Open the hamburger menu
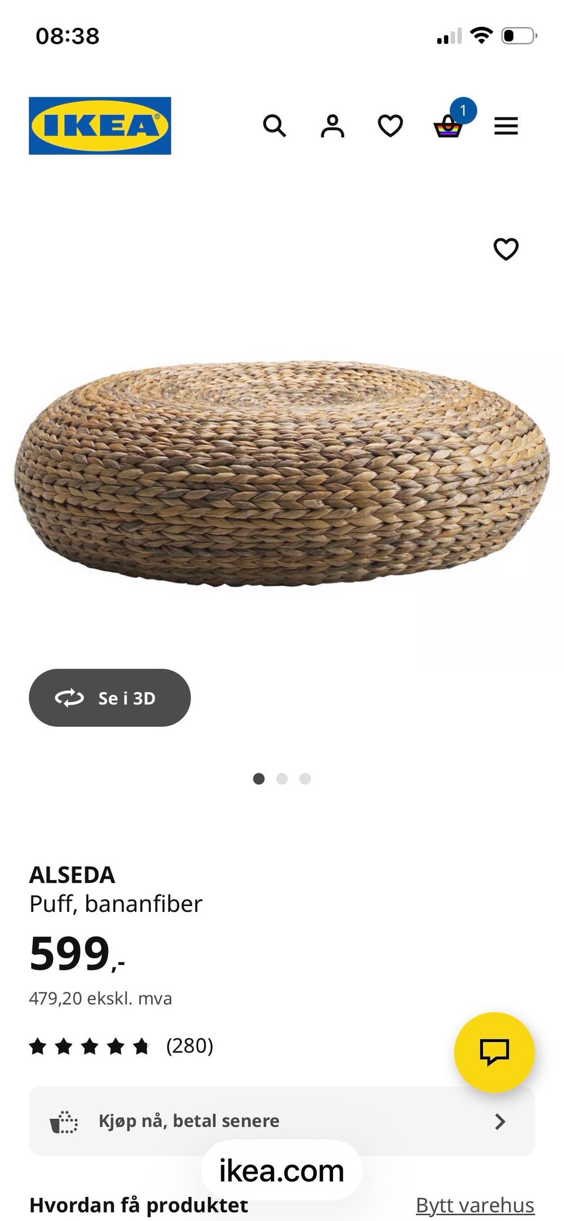Viewport: 564px width, 1221px height. (x=506, y=126)
